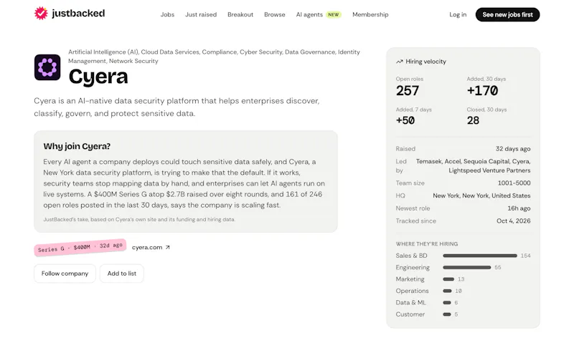Click the Customer hiring bar
Image resolution: width=574 pixels, height=343 pixels.
(x=447, y=314)
